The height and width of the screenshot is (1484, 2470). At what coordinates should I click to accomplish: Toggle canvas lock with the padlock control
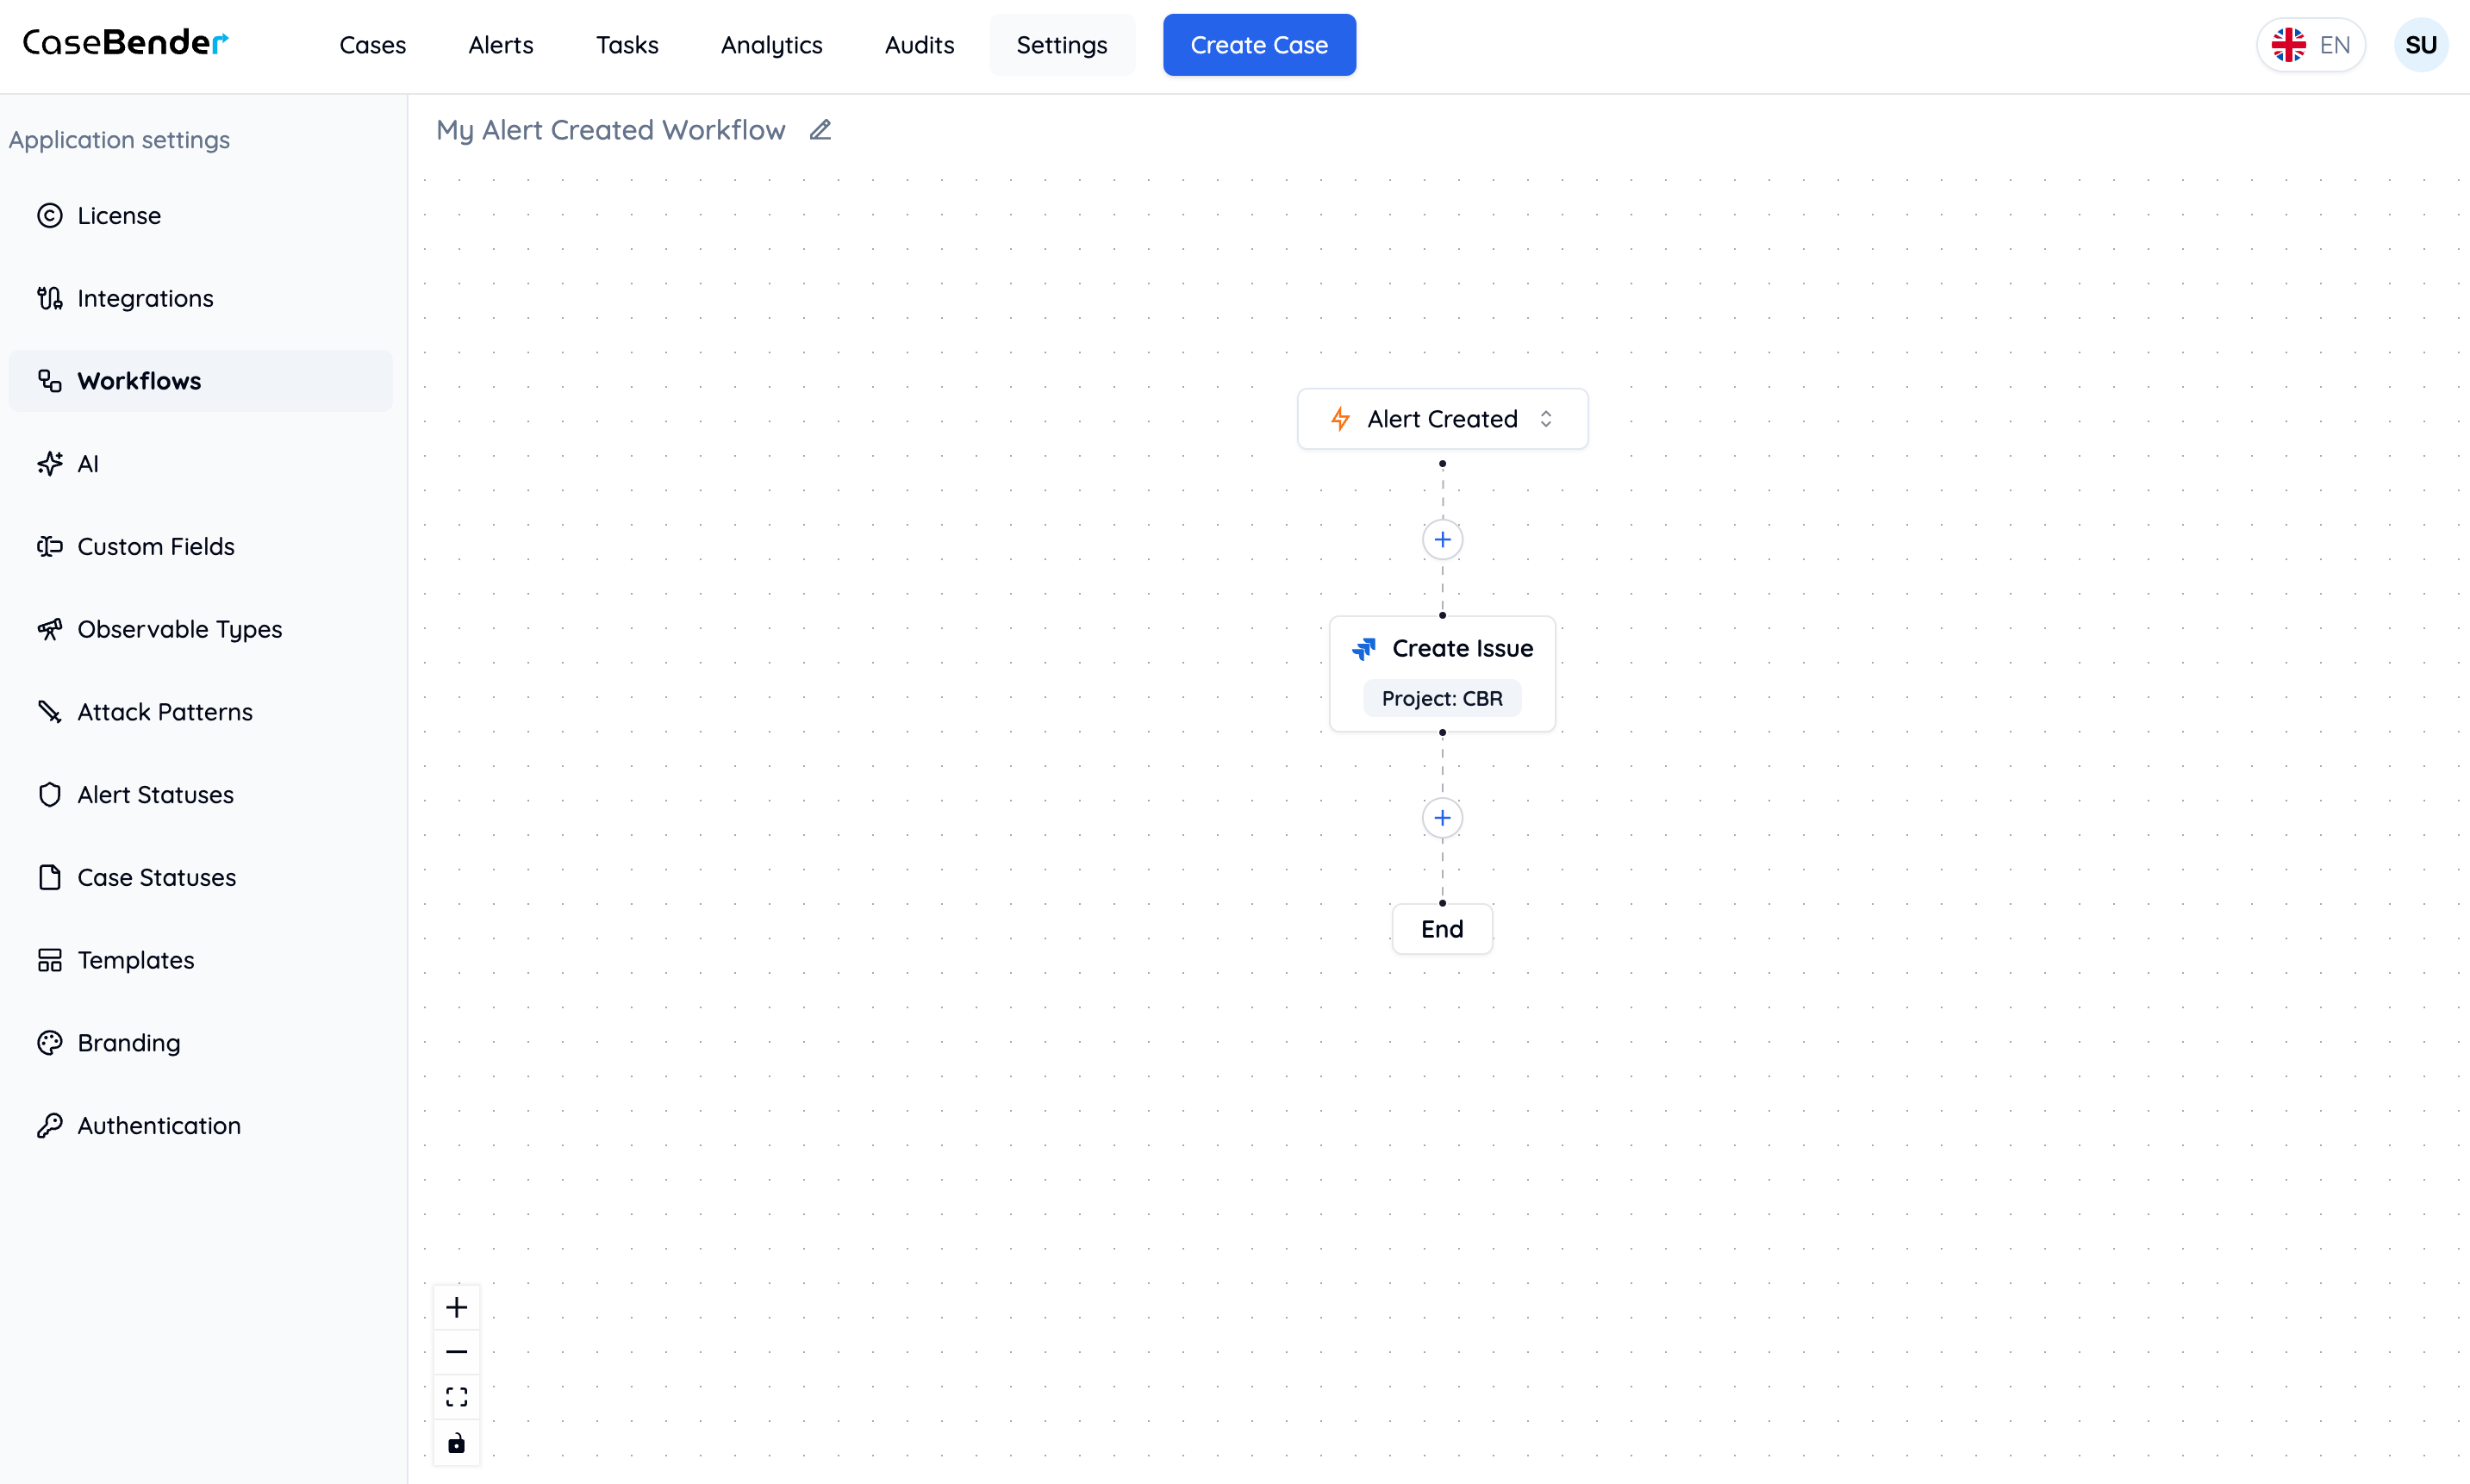tap(456, 1443)
